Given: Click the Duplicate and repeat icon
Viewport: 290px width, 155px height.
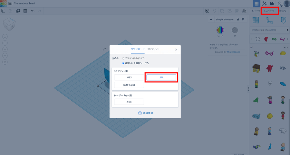Looking at the screenshot, I should [18, 11].
